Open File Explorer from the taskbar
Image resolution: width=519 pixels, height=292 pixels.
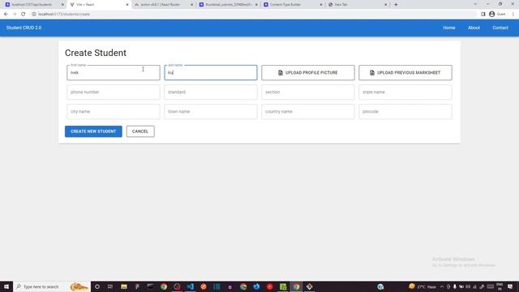click(124, 286)
